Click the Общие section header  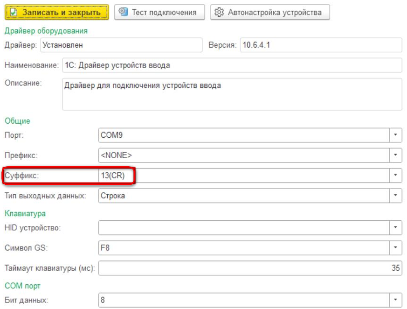(17, 121)
